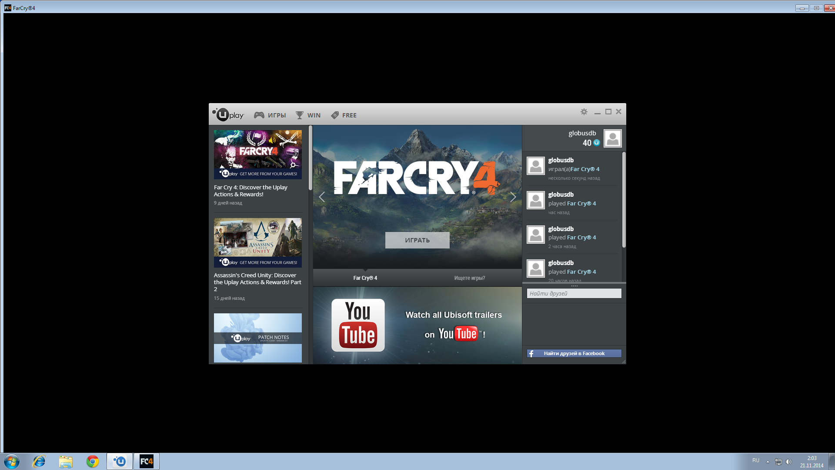This screenshot has width=835, height=470.
Task: Select the Ищете игры? tab
Action: pos(469,278)
